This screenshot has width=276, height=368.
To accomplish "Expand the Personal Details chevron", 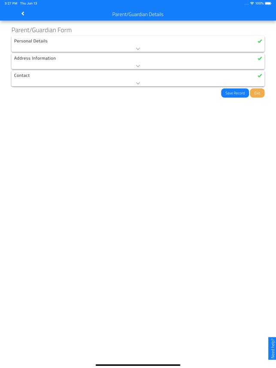I will tap(138, 49).
